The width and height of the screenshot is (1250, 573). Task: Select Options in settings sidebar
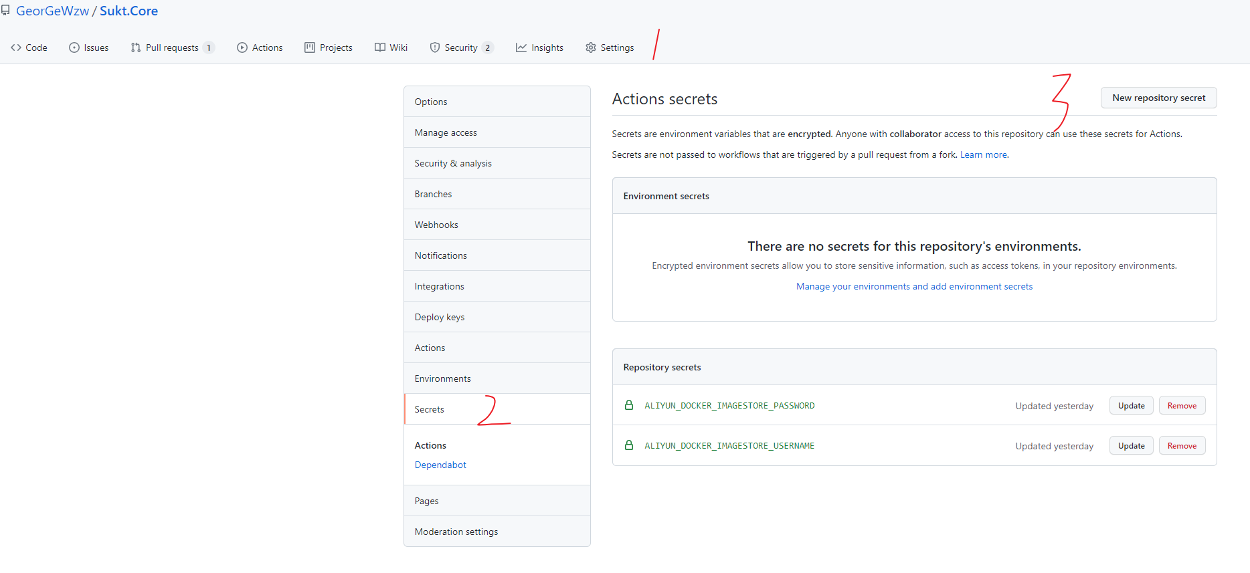pyautogui.click(x=497, y=102)
